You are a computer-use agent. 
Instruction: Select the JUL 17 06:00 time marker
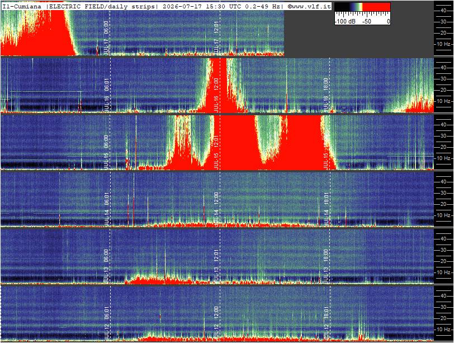tap(106, 37)
